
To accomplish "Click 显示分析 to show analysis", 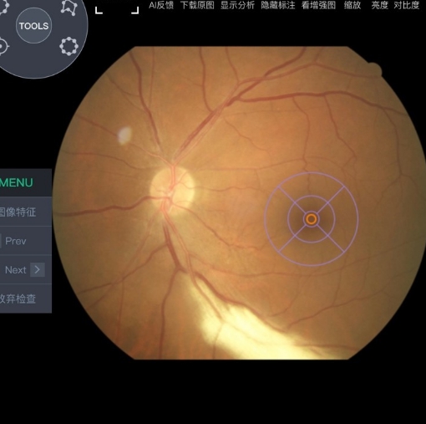I will pyautogui.click(x=237, y=5).
